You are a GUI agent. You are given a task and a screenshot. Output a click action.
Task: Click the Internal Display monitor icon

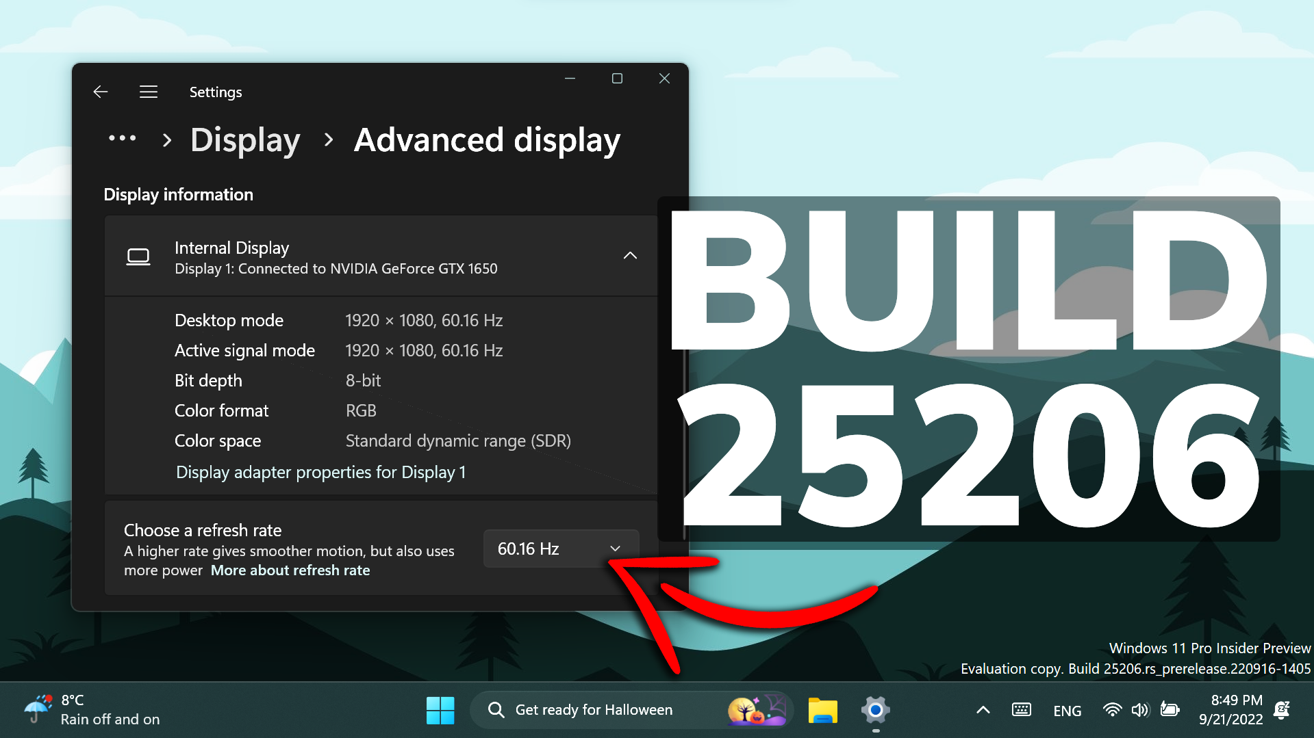pyautogui.click(x=138, y=256)
